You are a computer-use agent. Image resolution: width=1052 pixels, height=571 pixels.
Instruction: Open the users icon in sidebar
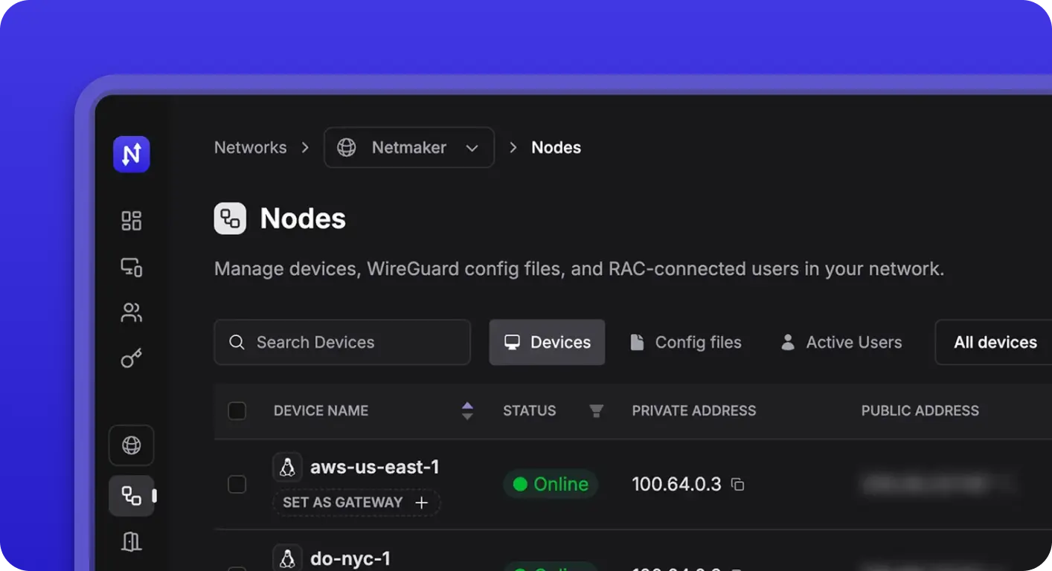pyautogui.click(x=132, y=313)
